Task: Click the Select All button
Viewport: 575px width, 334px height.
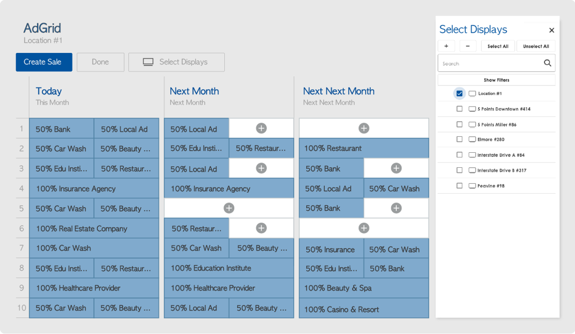Action: coord(498,46)
